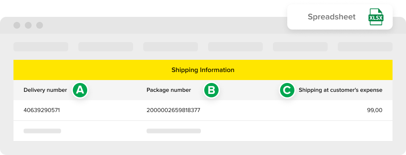Click placeholder bar below package number value
The image size is (406, 155).
click(x=174, y=131)
